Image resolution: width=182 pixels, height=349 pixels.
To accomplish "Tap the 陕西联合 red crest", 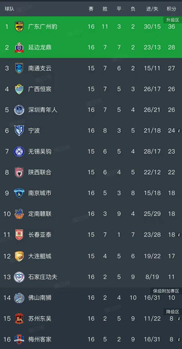I will pyautogui.click(x=19, y=172).
